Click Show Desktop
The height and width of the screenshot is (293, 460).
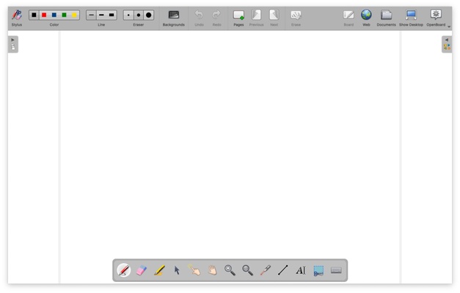pyautogui.click(x=411, y=18)
